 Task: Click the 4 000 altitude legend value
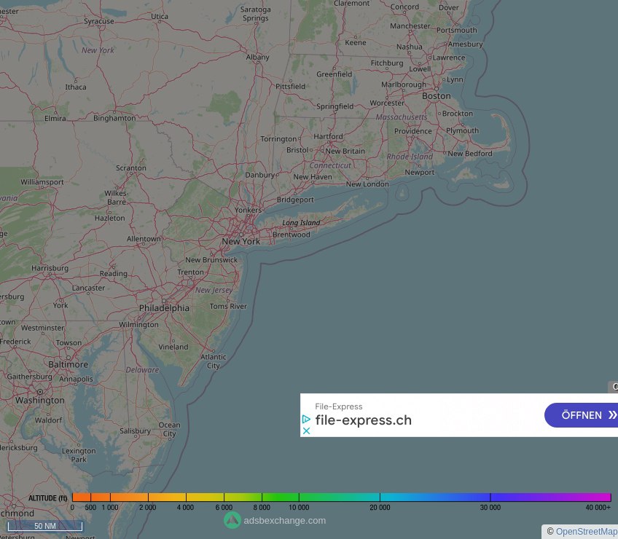(x=185, y=508)
